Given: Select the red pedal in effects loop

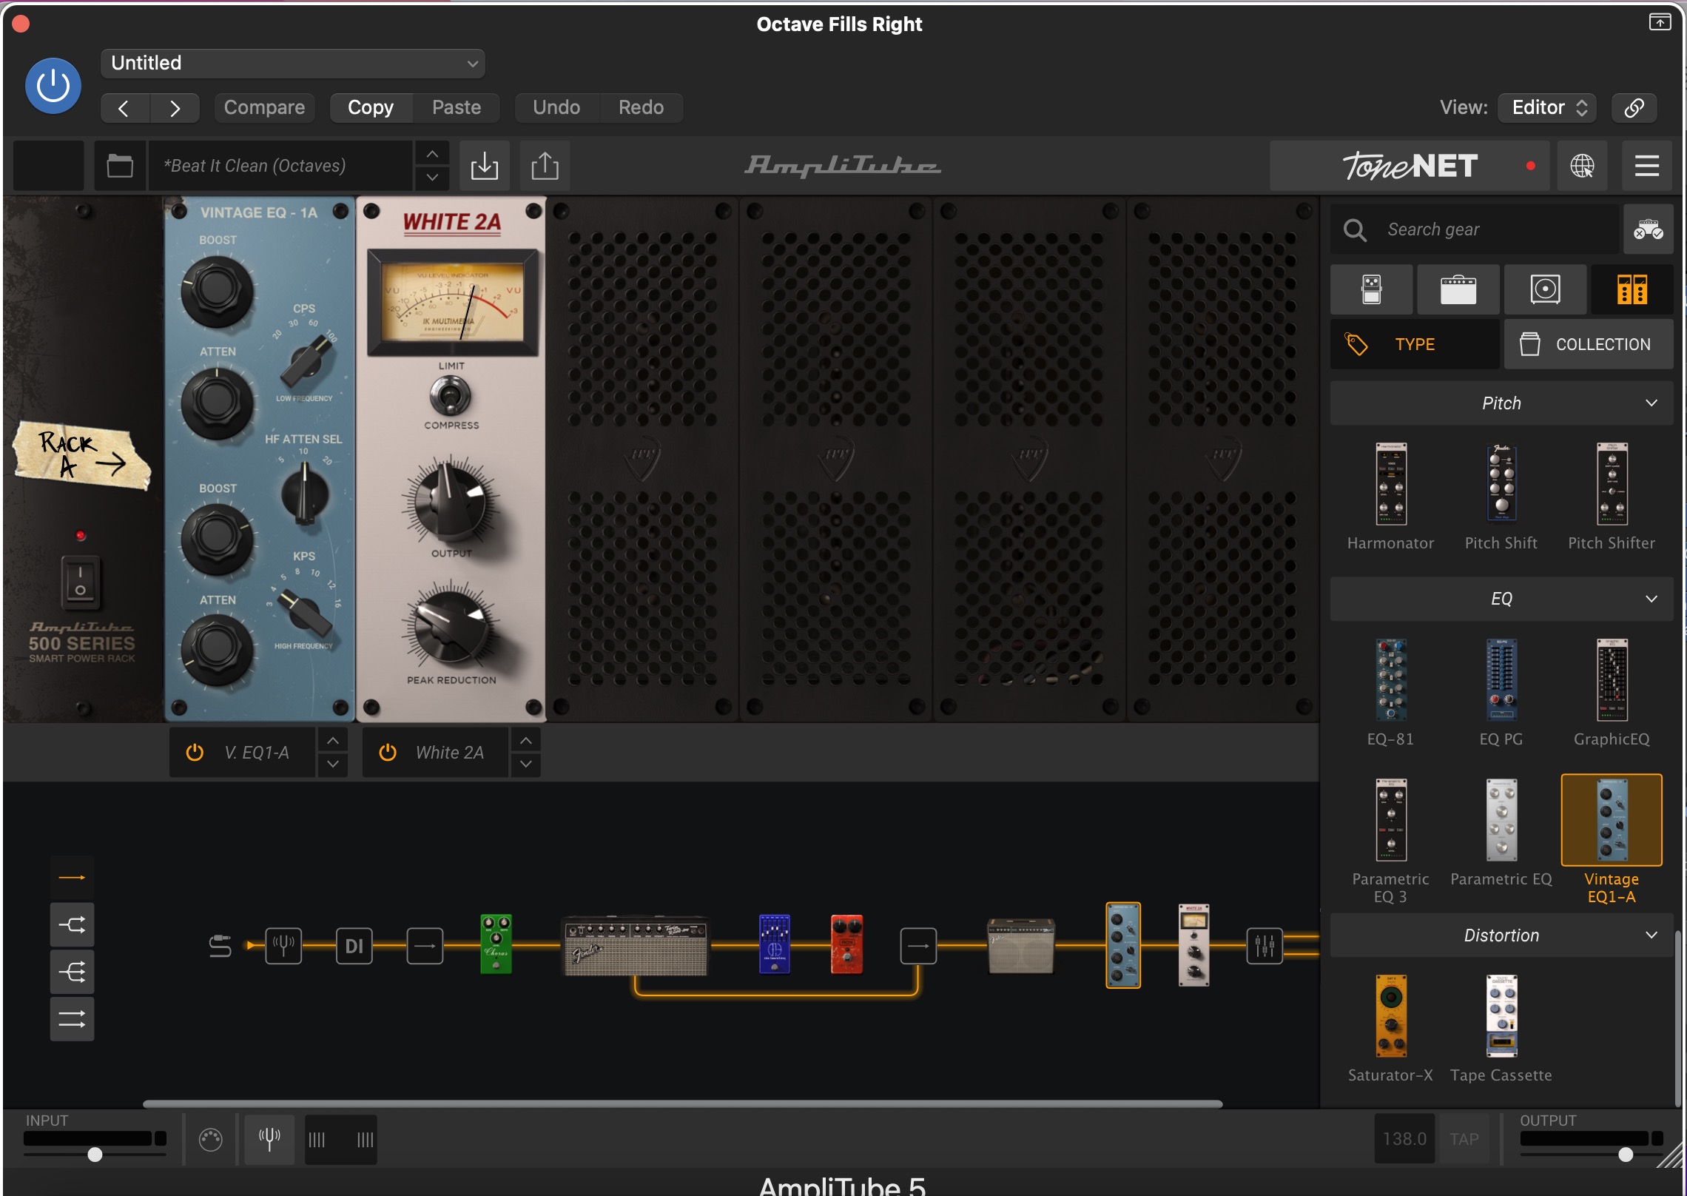Looking at the screenshot, I should point(846,944).
